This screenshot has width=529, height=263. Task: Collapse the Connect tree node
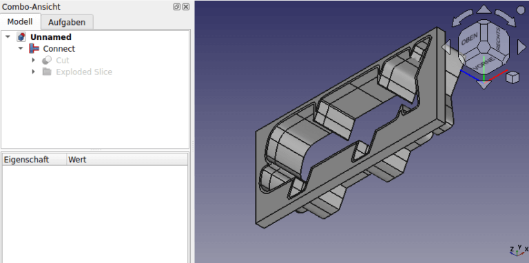(x=21, y=49)
